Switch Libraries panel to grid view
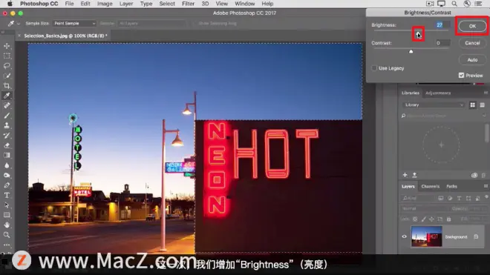 472,105
